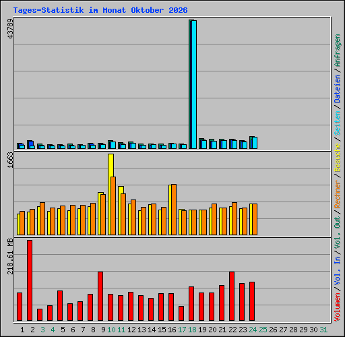Click day label '8' on x-axis
Image resolution: width=345 pixels, height=337 pixels.
tap(93, 330)
